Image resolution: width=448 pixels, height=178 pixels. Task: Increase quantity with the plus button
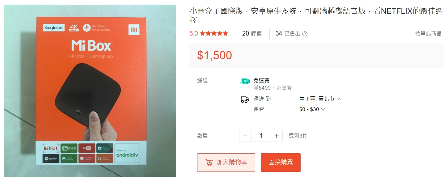click(277, 136)
